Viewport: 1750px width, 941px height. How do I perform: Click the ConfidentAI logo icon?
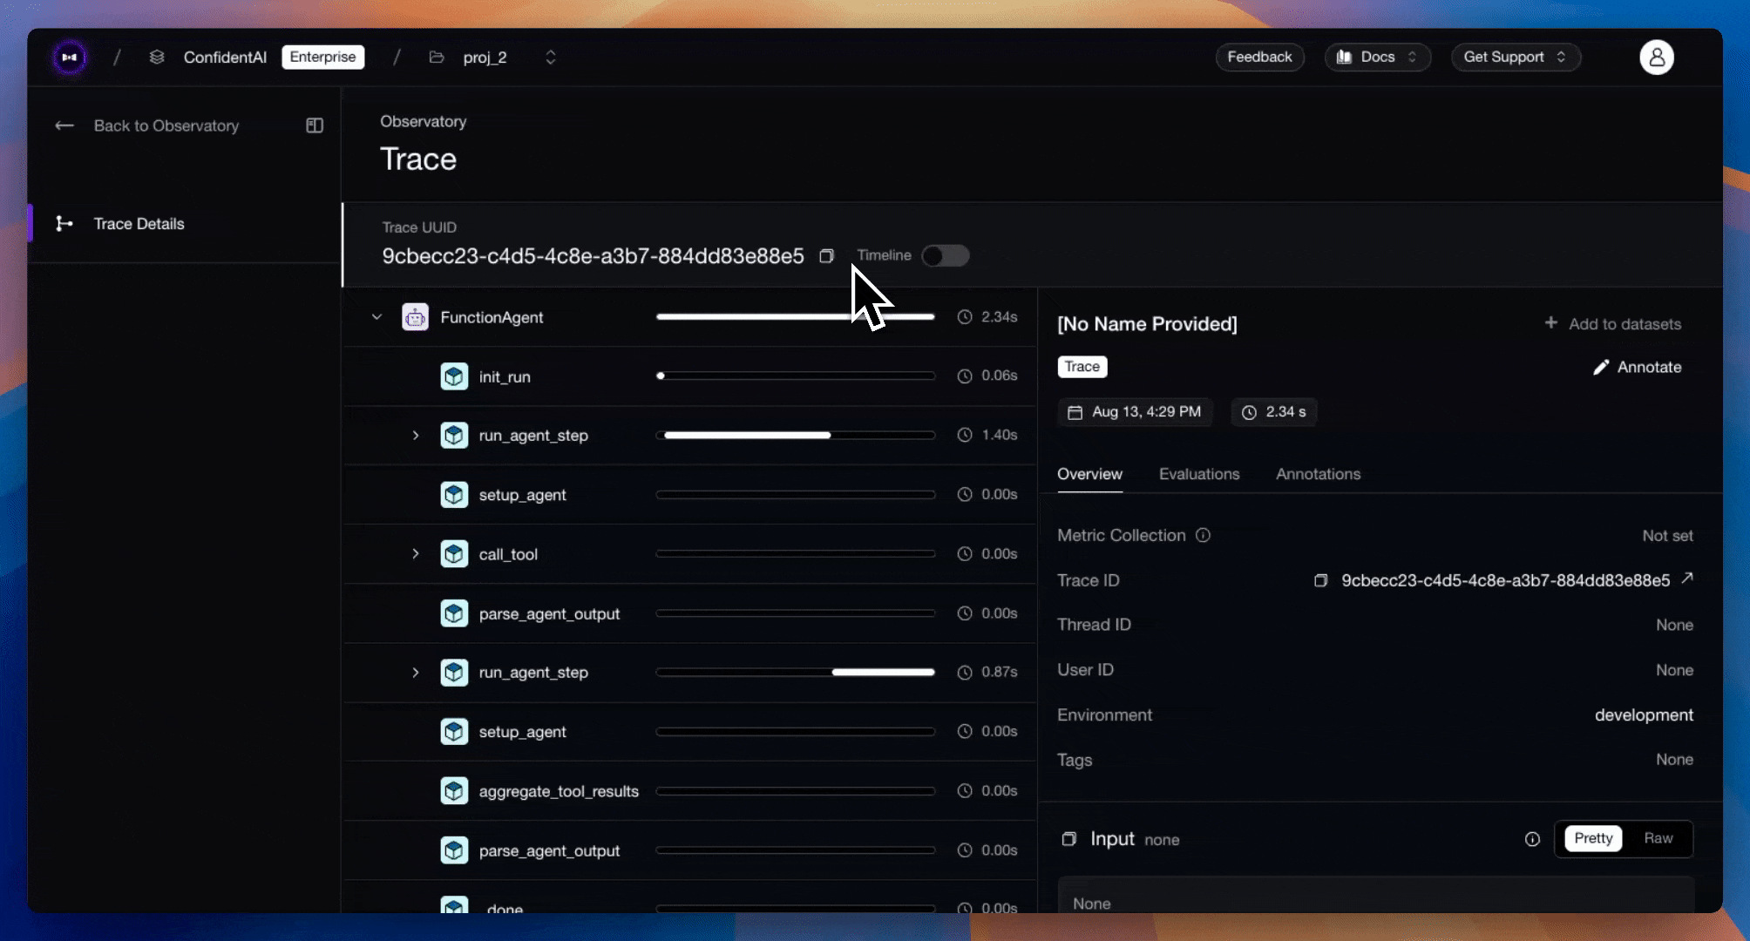pyautogui.click(x=69, y=58)
